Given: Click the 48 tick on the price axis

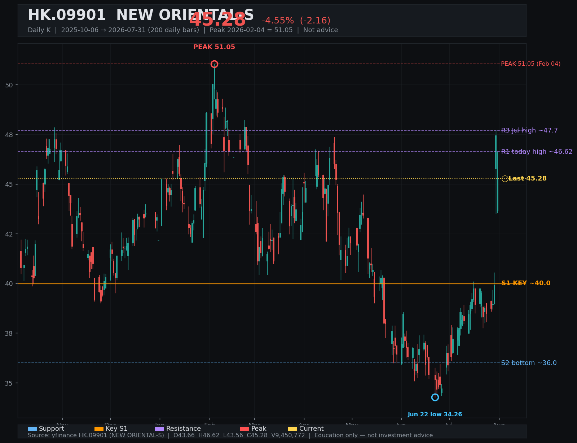Looking at the screenshot, I should 9,135.
